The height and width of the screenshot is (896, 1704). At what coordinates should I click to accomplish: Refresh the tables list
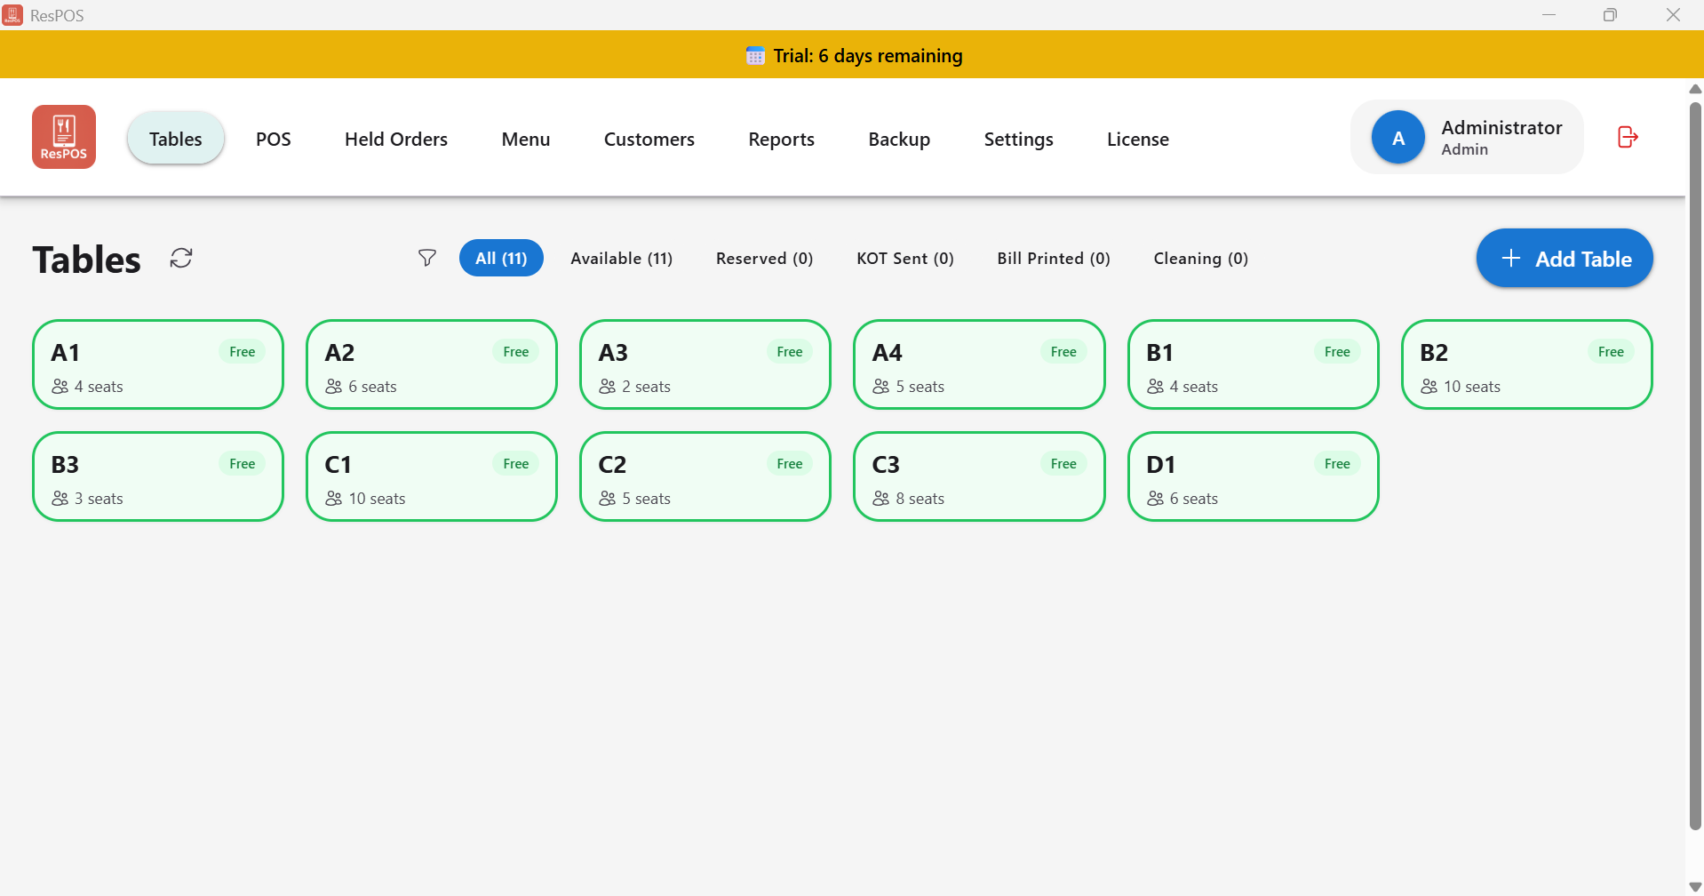181,258
